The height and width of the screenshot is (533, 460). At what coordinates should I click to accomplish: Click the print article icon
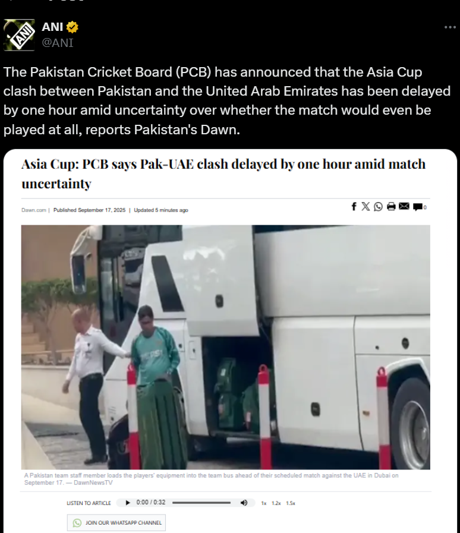pos(391,206)
